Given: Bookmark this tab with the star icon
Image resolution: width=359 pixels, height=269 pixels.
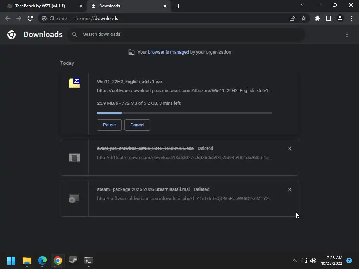Looking at the screenshot, I should point(304,18).
